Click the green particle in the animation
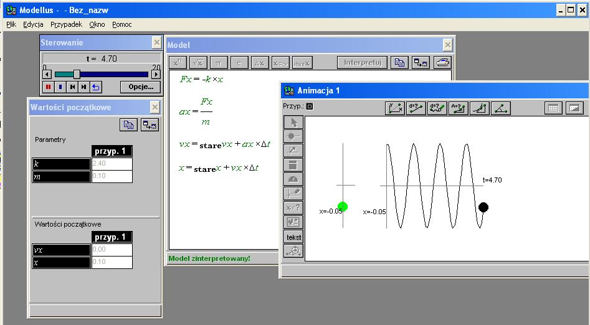 pyautogui.click(x=343, y=207)
